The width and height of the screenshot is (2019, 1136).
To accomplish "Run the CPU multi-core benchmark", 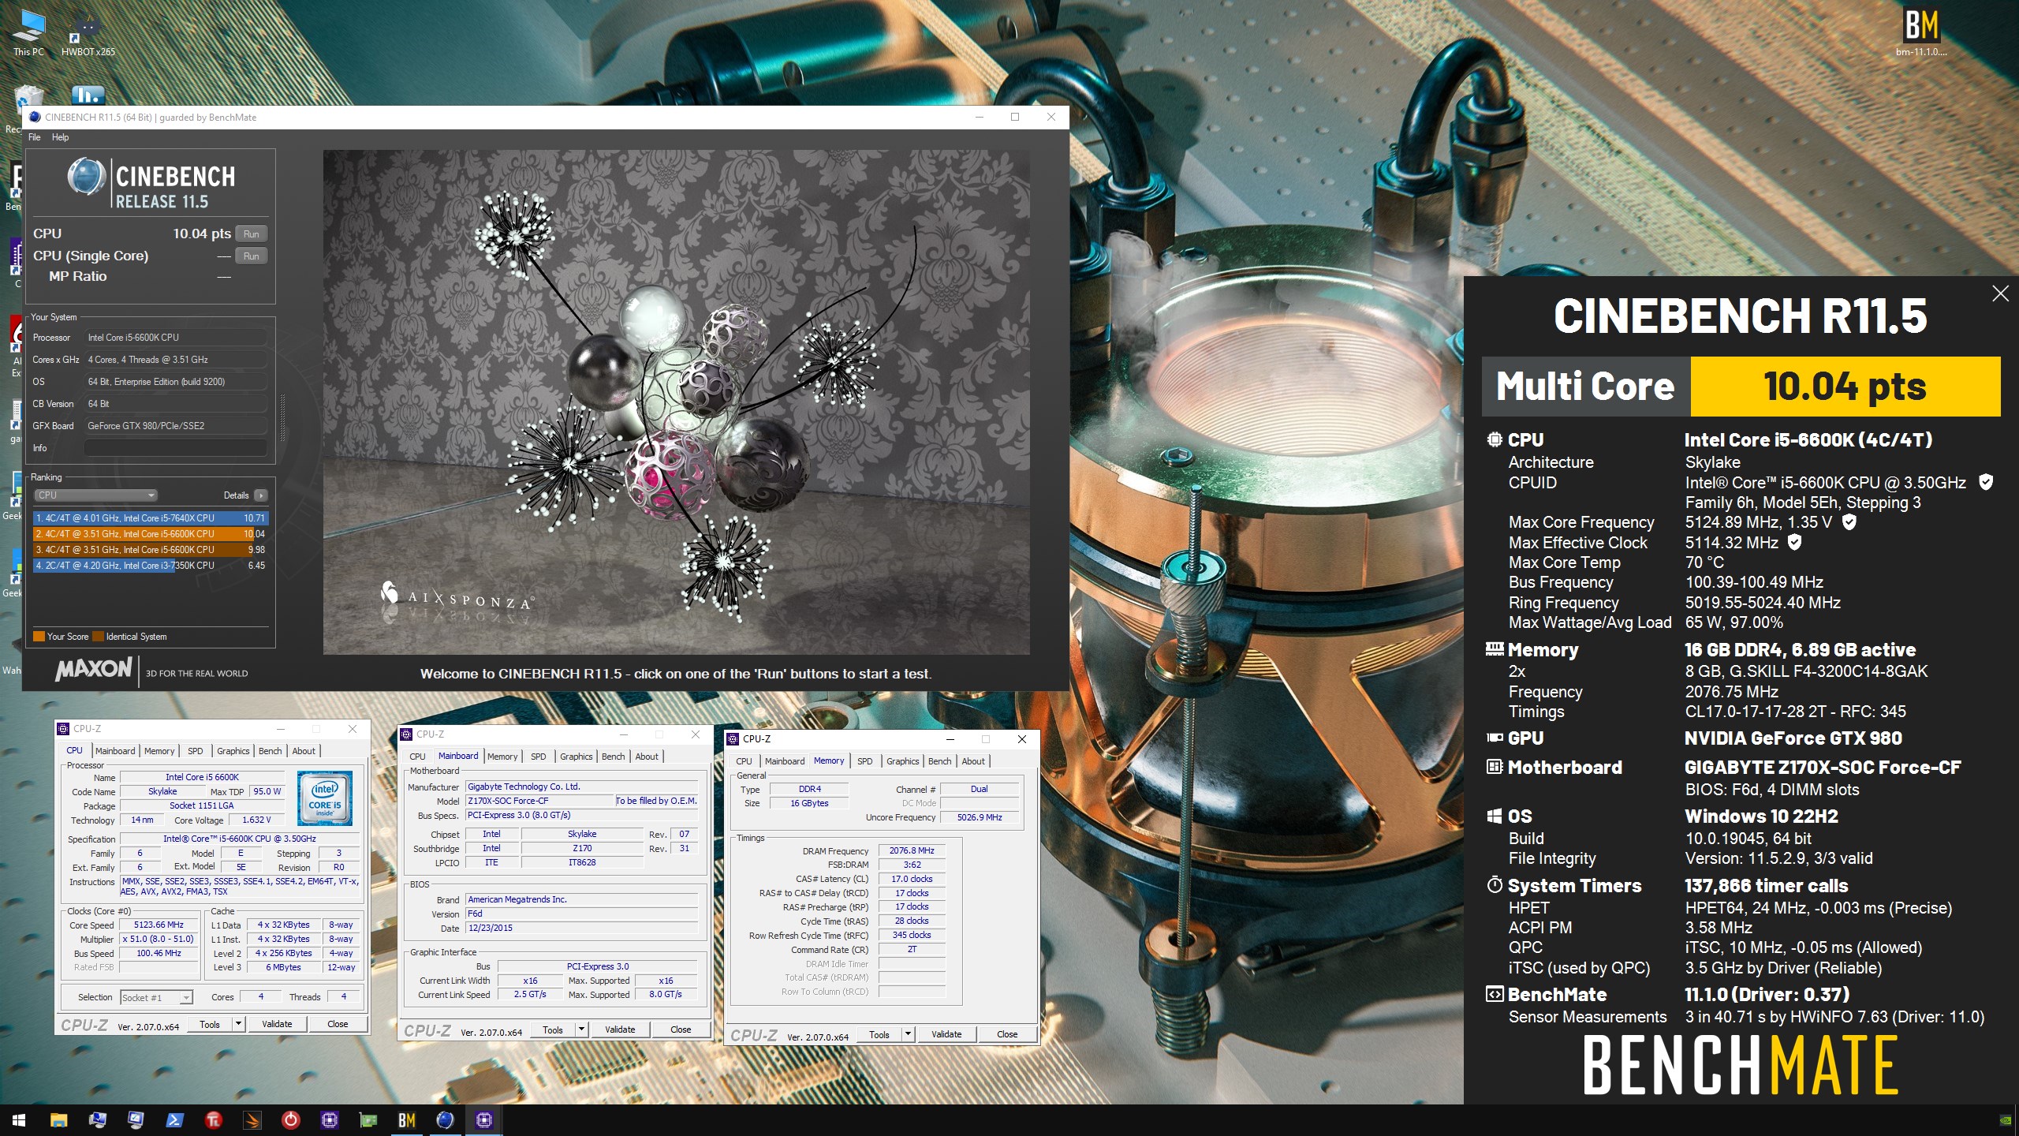I will point(252,234).
